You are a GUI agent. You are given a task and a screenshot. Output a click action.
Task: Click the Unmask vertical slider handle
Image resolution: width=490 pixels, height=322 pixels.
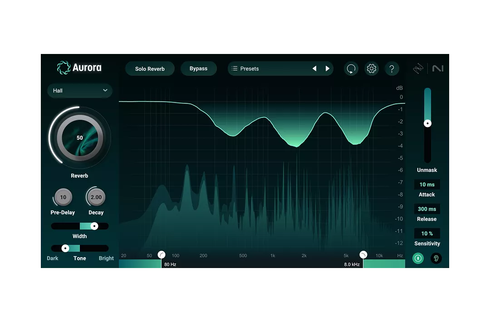[427, 123]
